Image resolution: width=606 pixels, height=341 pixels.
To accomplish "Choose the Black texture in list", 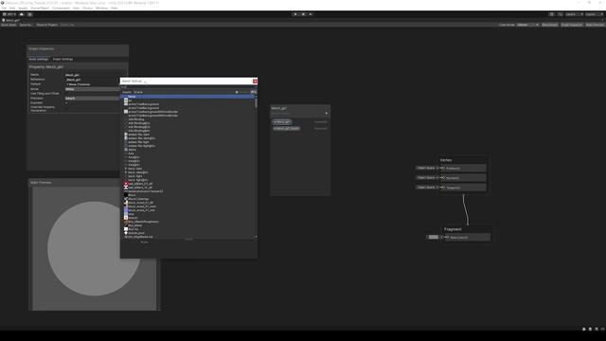I will [133, 195].
